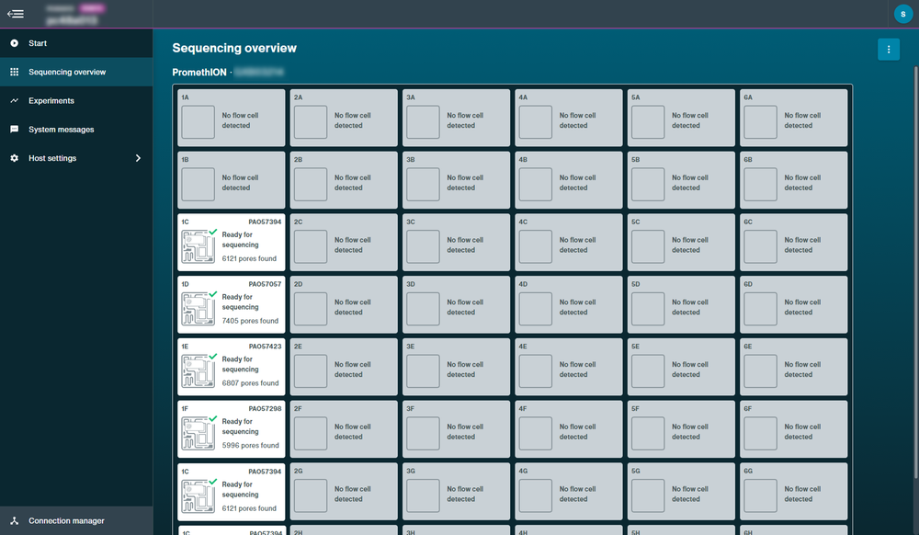The width and height of the screenshot is (919, 535).
Task: Select flow cell position 2G
Action: [344, 492]
